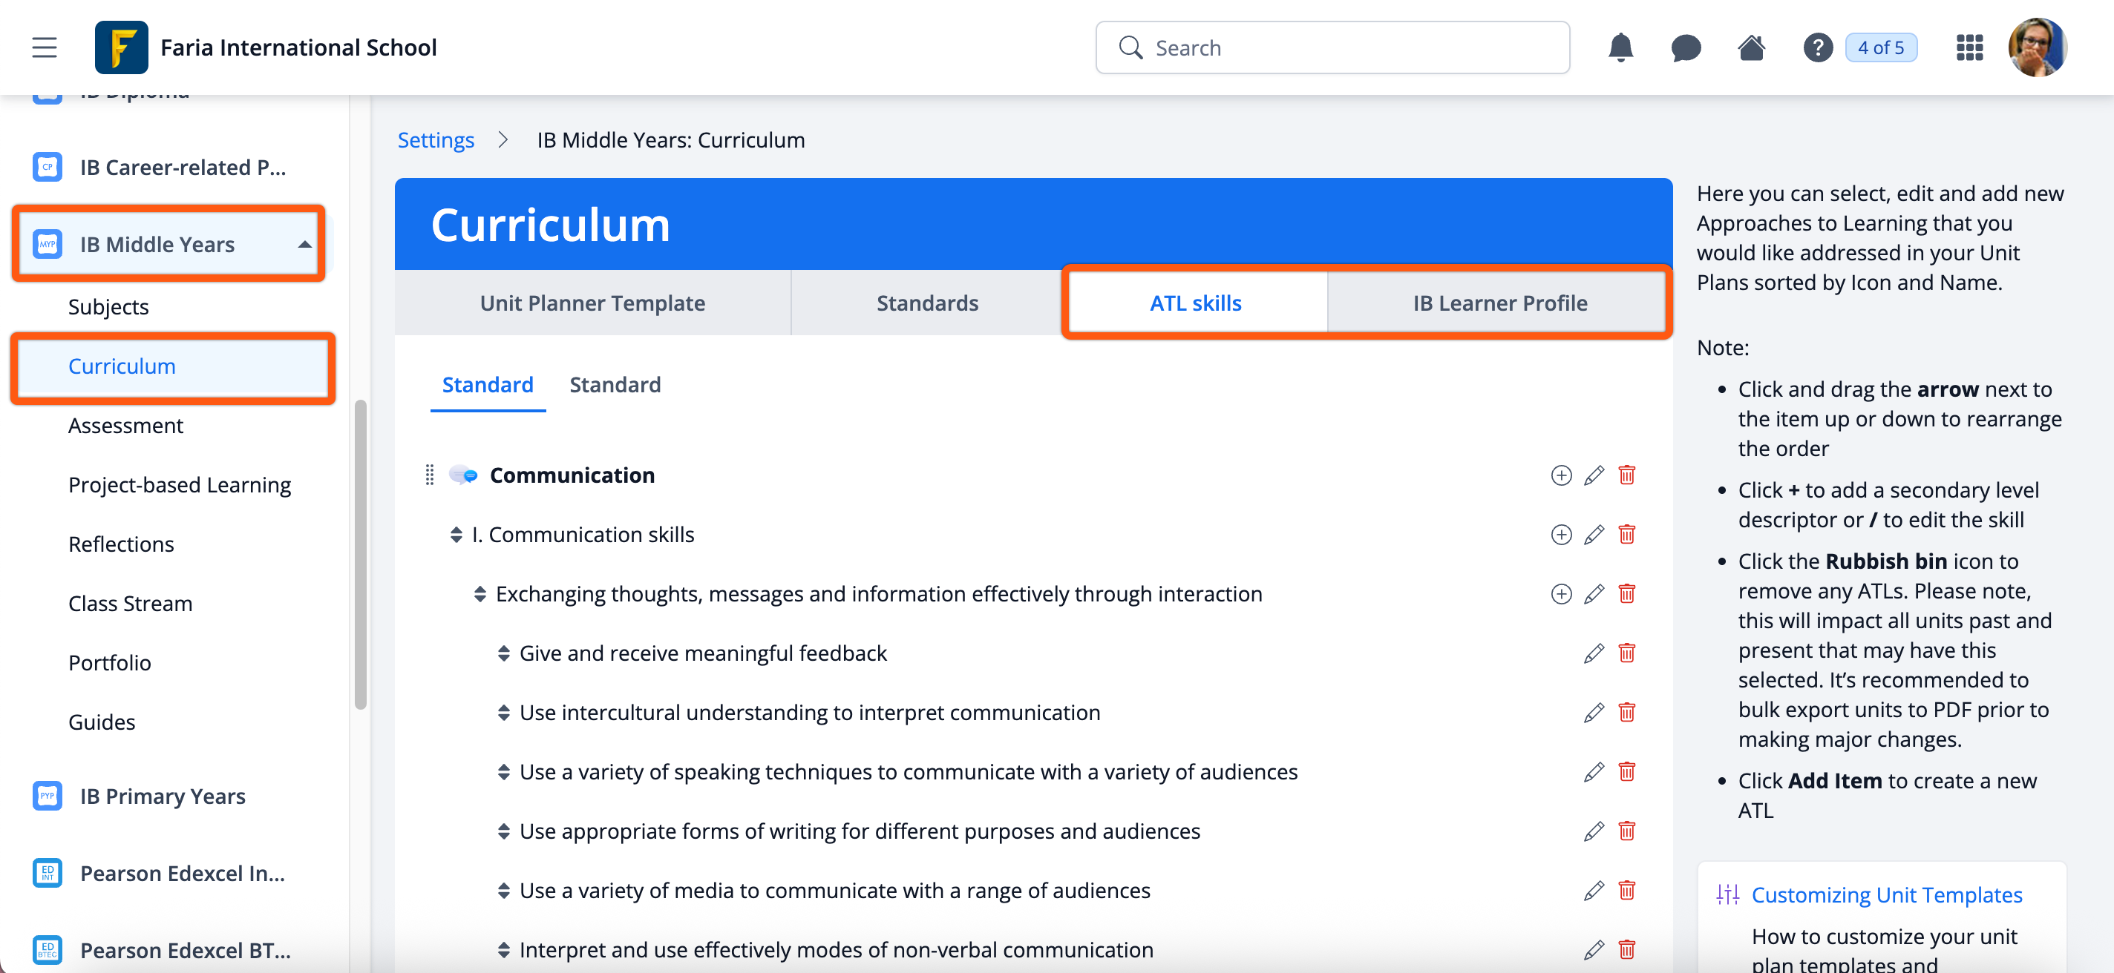2114x973 pixels.
Task: Switch to the IB Learner Profile tab
Action: (1499, 303)
